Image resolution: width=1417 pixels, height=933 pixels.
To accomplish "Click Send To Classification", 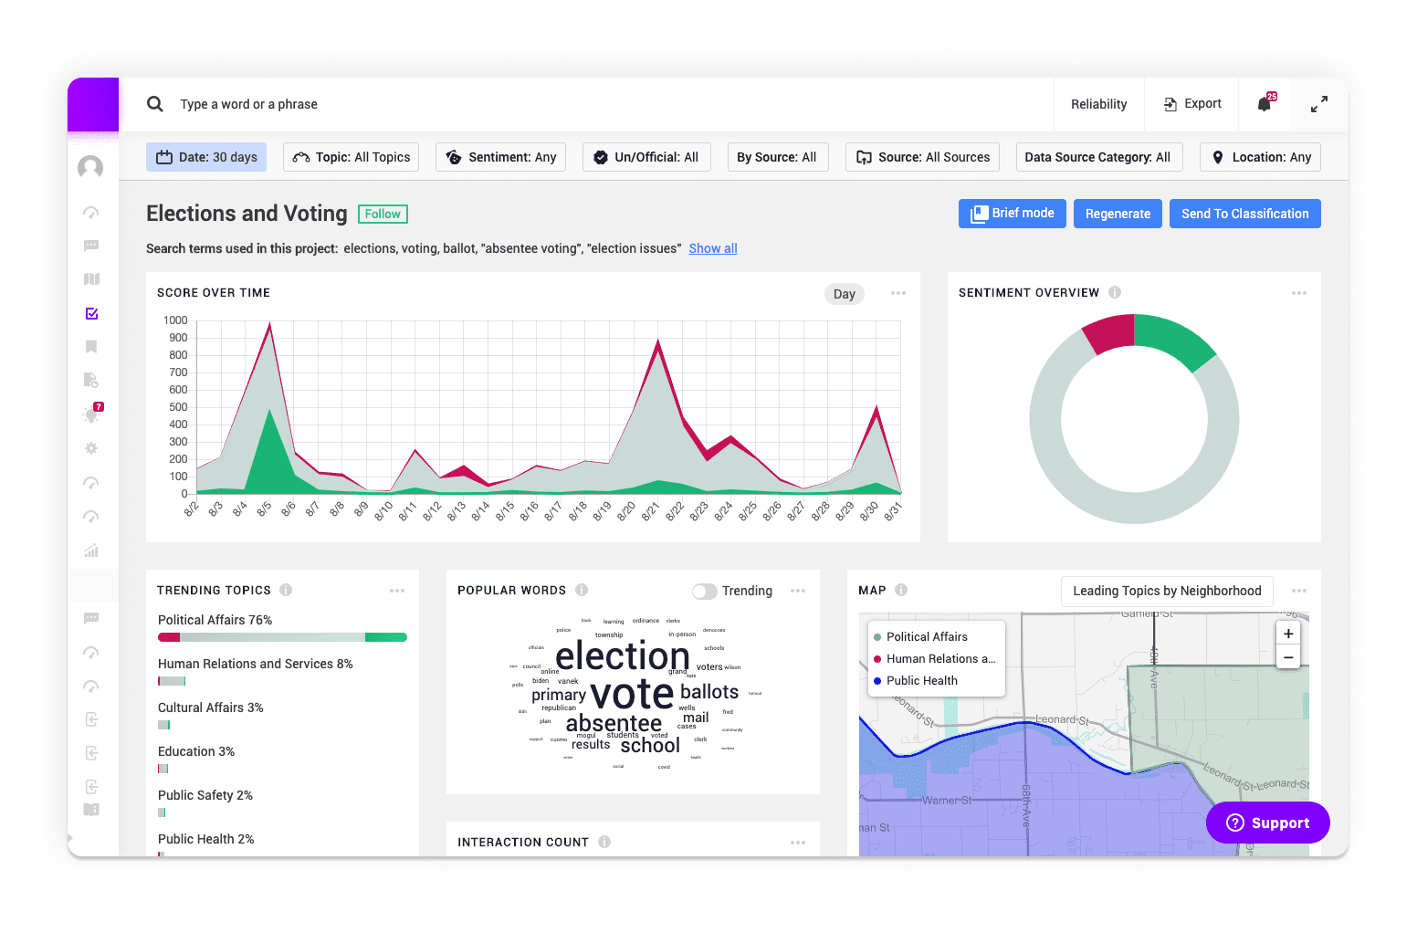I will coord(1245,214).
